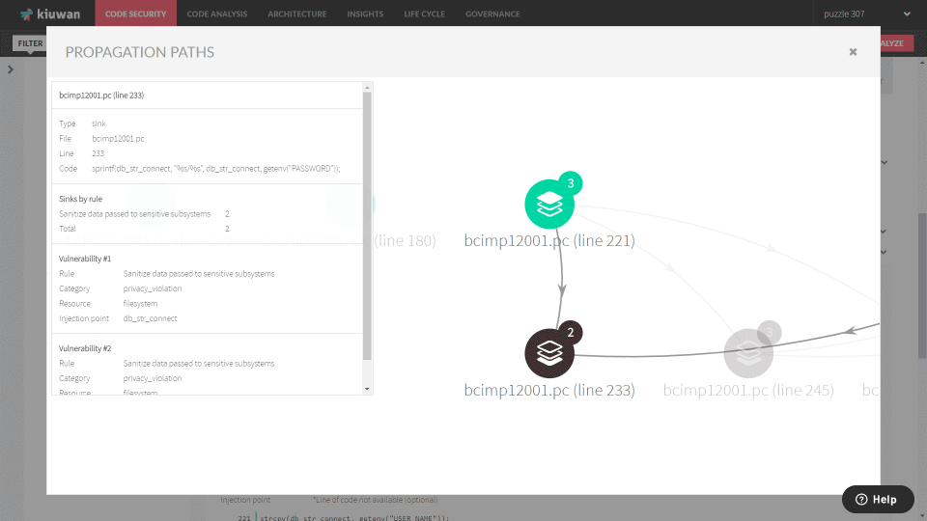This screenshot has height=521, width=927.
Task: Click the bcimp12001.pc (line 221) label
Action: [549, 240]
